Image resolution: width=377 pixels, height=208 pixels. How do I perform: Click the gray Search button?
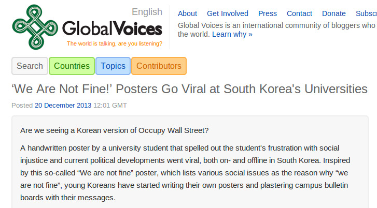(x=30, y=66)
